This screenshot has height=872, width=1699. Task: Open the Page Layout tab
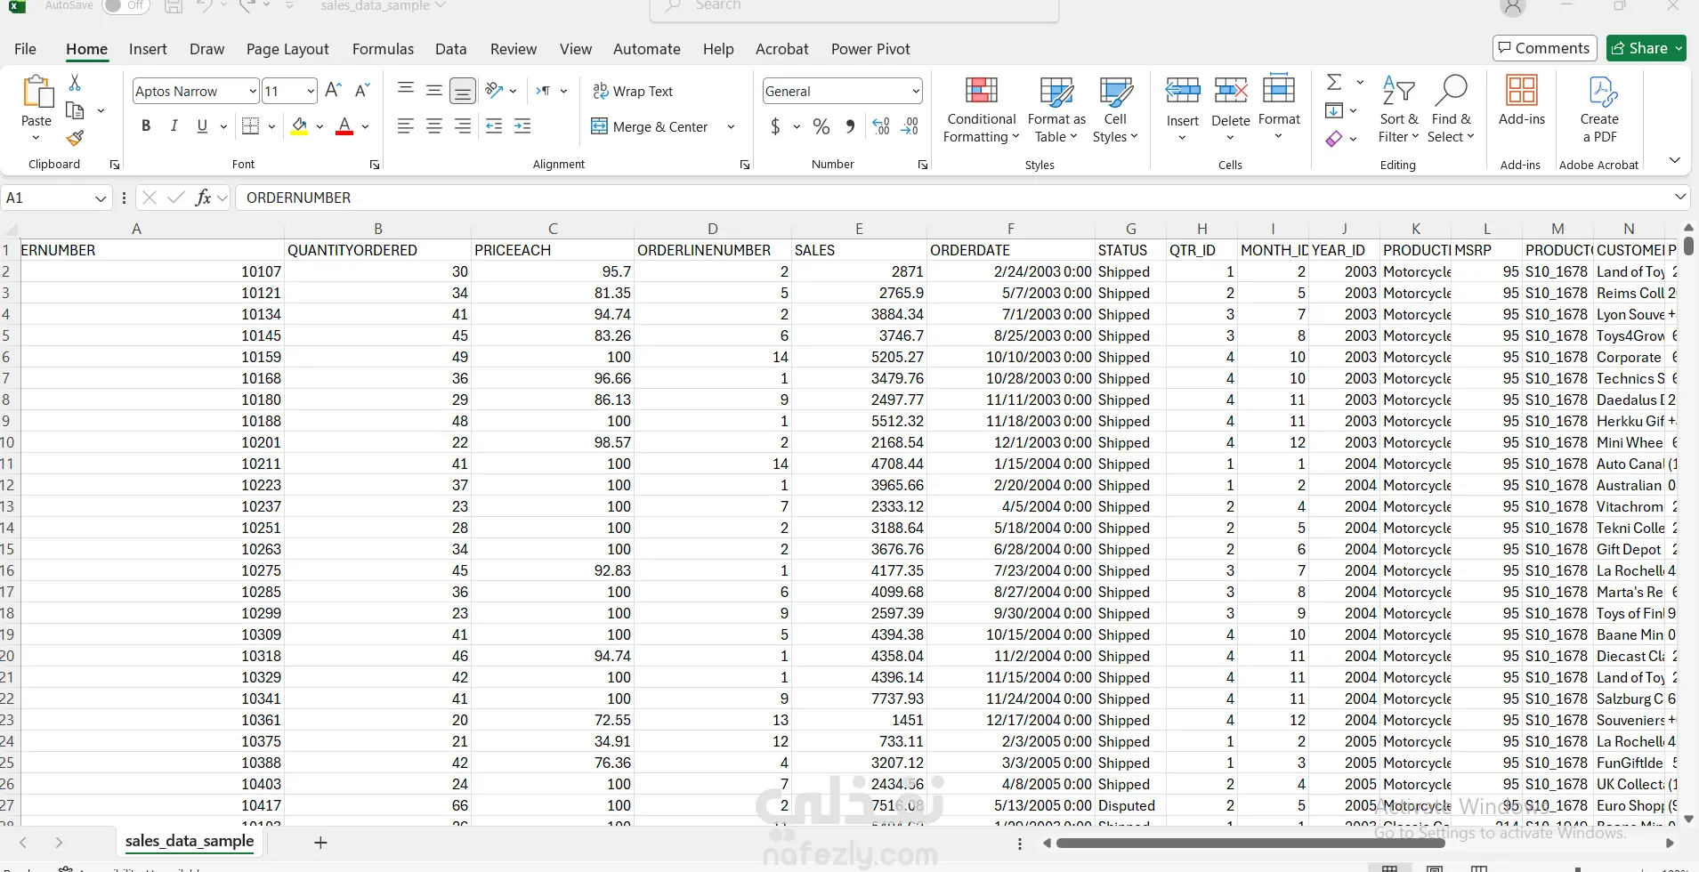pos(287,49)
